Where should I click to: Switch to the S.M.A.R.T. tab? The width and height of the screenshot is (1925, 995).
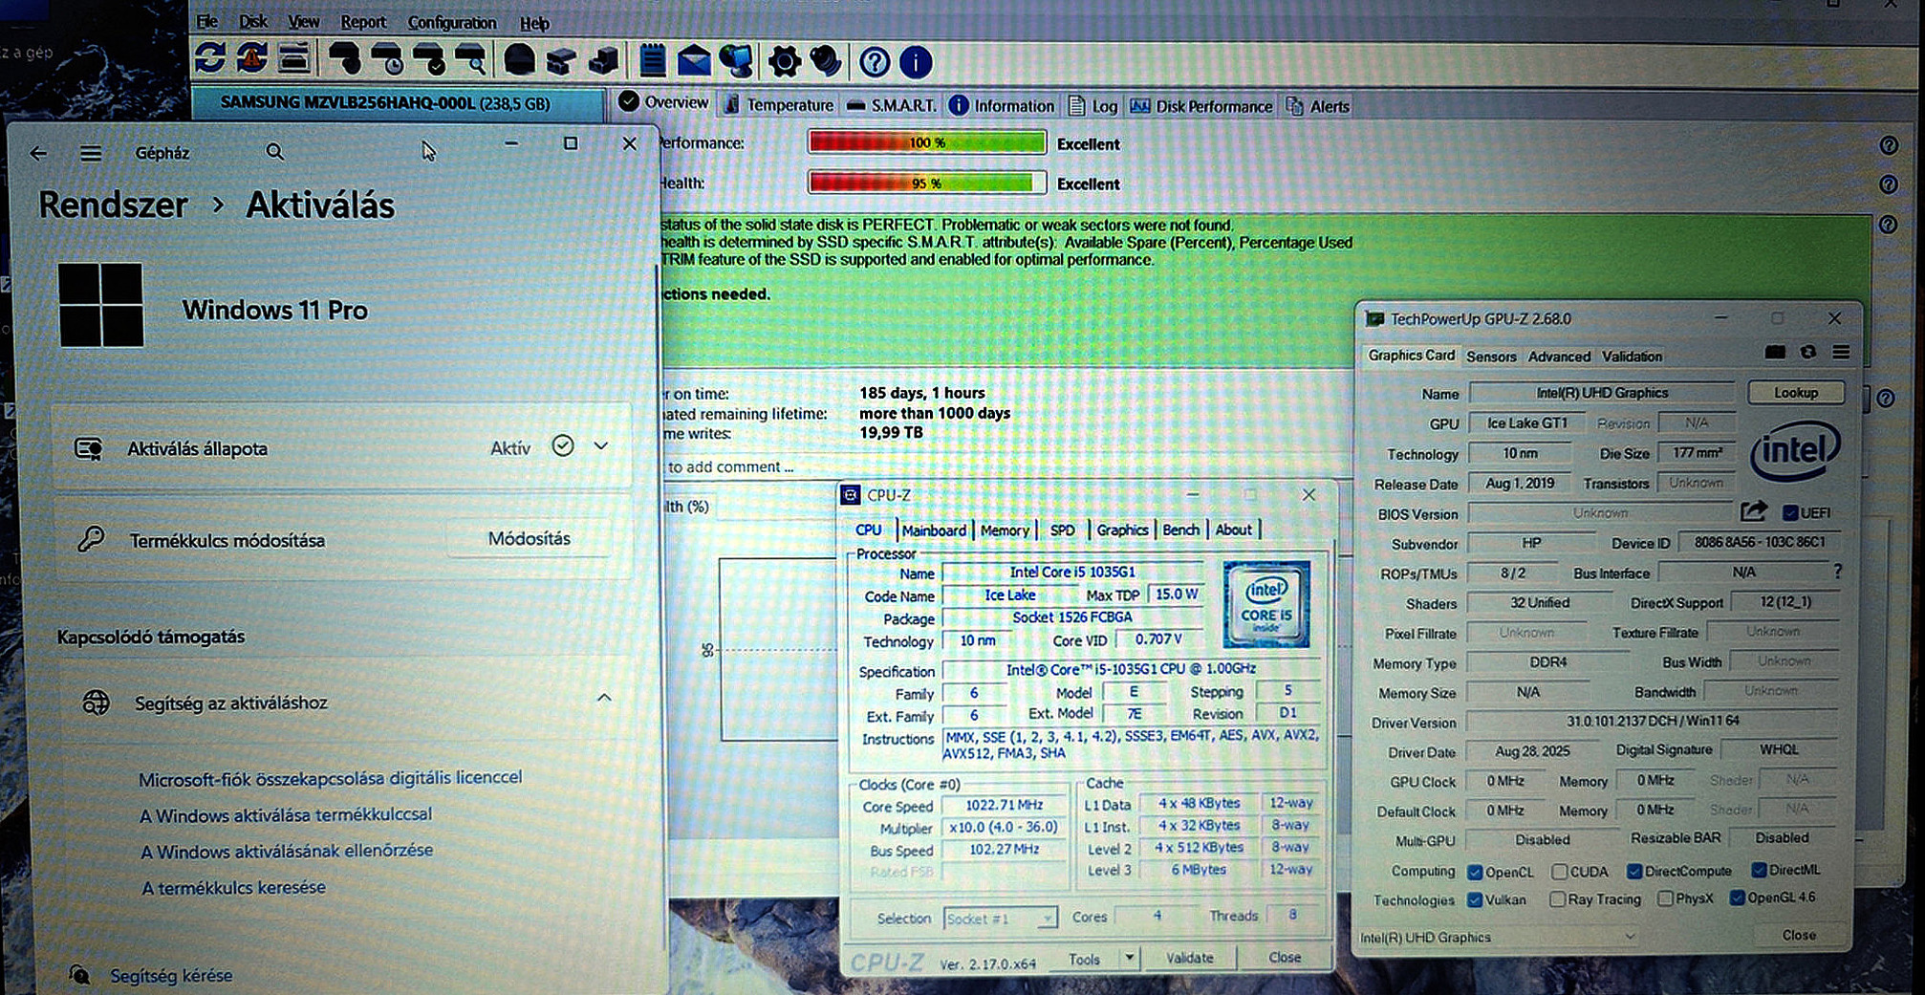pyautogui.click(x=893, y=105)
